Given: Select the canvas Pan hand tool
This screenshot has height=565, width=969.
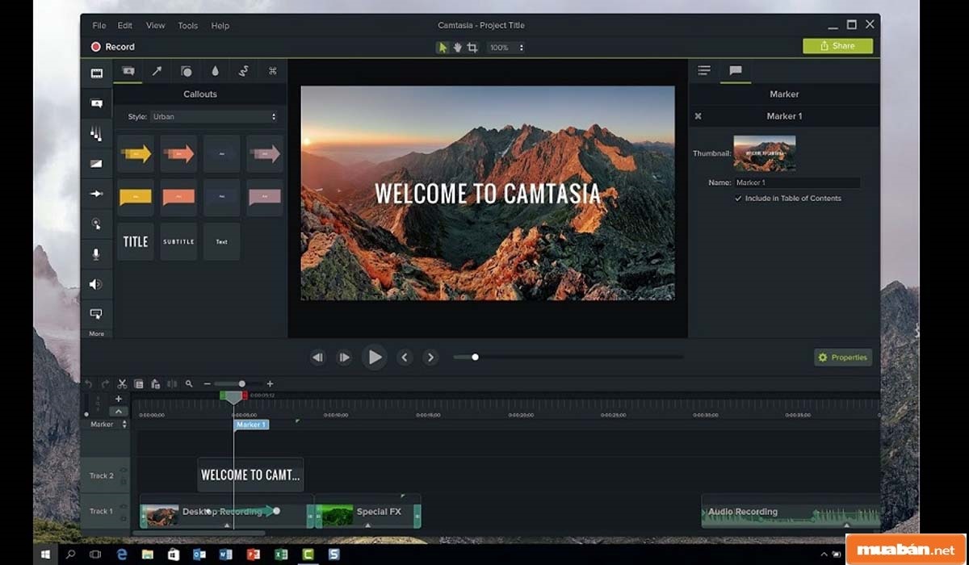Looking at the screenshot, I should [457, 48].
